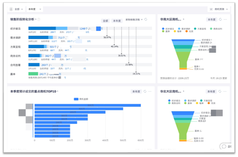Toggle 赢单 legend in 华北大区 chart
Screen dimensions: 238x157
(x=188, y=103)
